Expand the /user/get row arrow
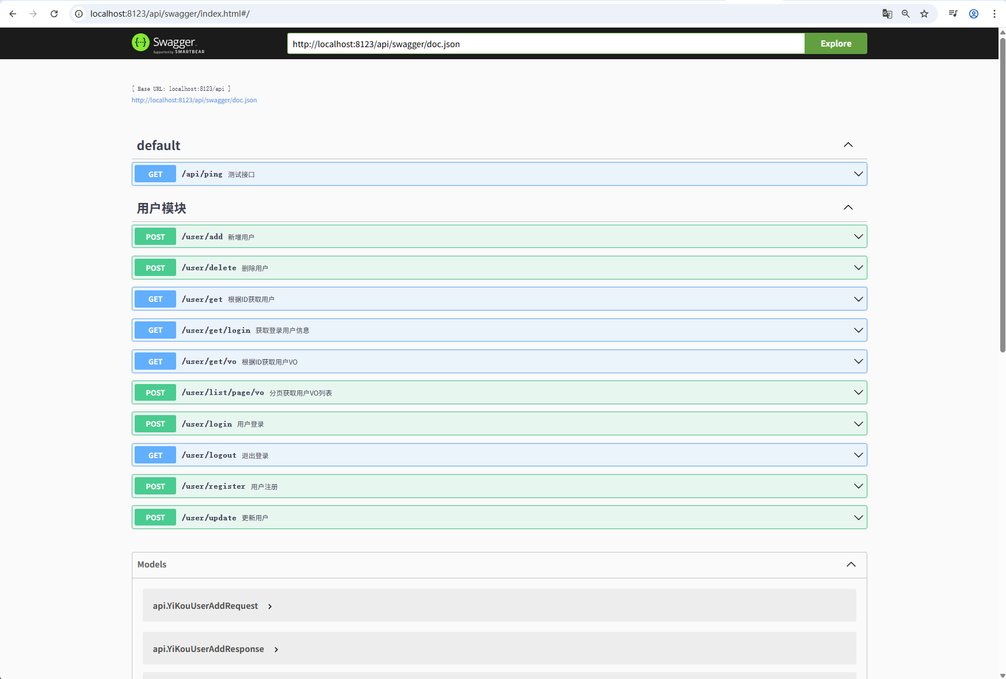 [x=858, y=299]
